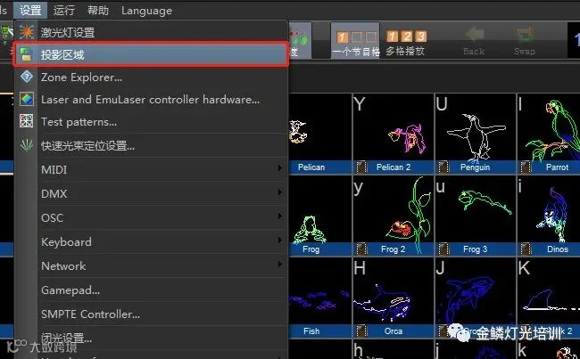Screen dimensions: 580x359
Task: Expand the Network submenu
Action: click(151, 266)
